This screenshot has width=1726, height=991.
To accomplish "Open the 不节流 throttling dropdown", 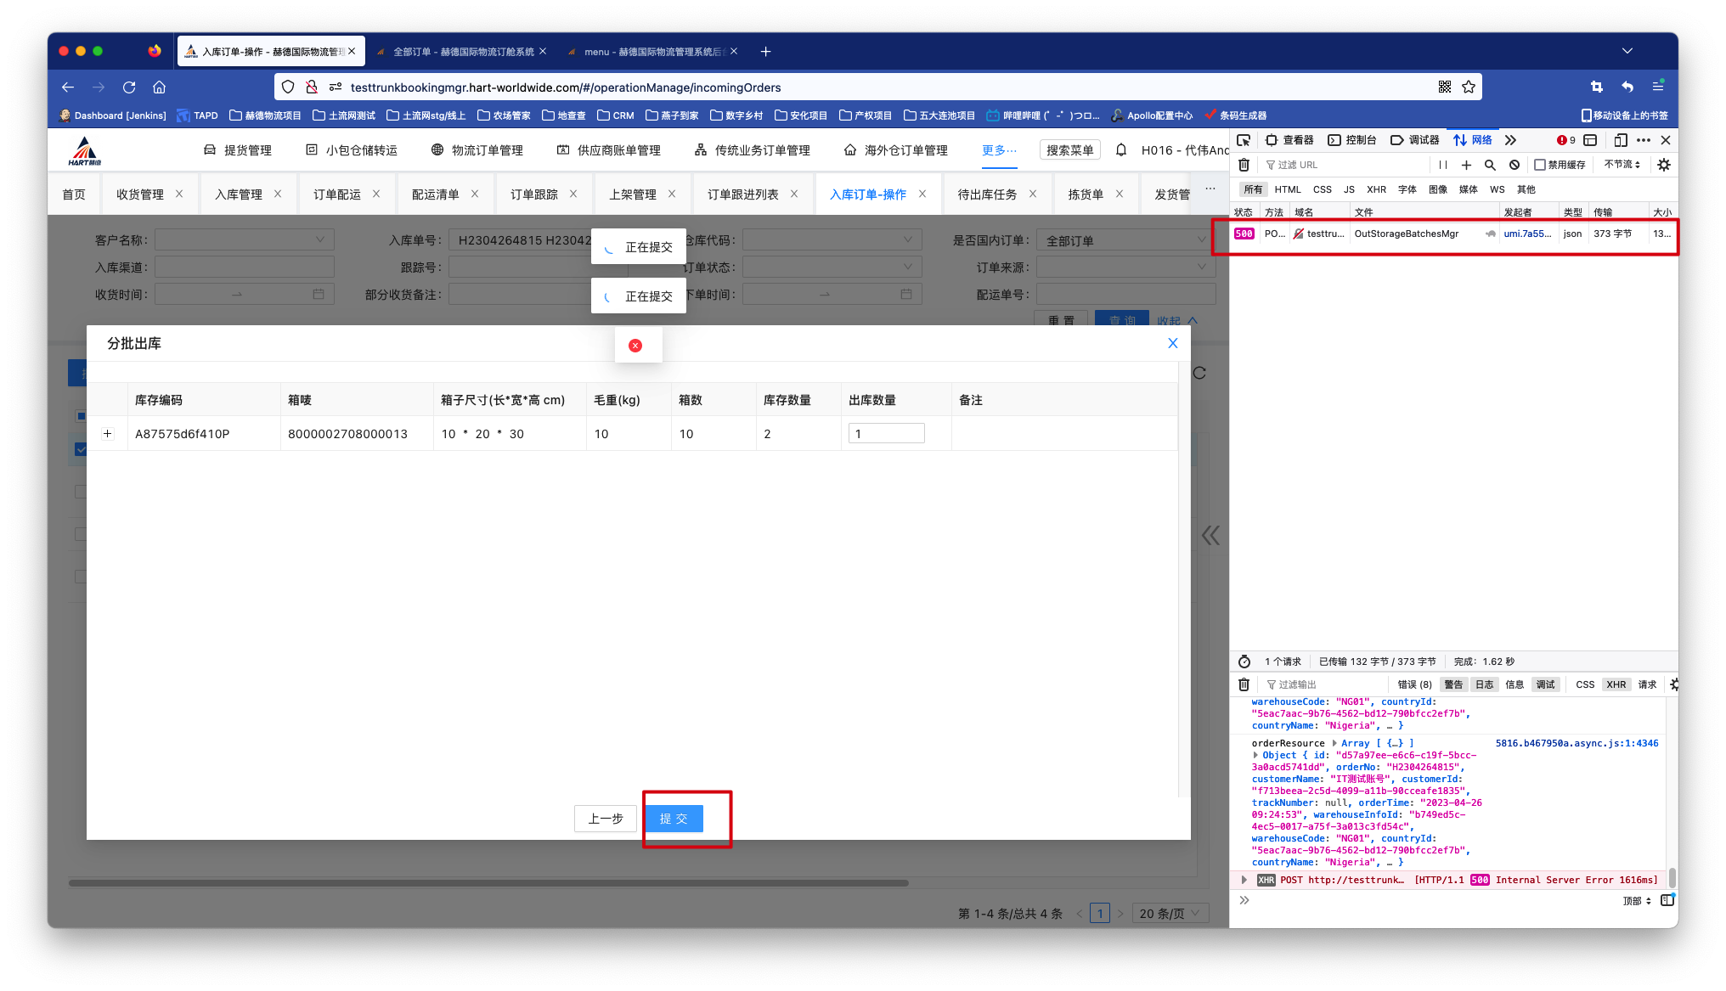I will pyautogui.click(x=1622, y=165).
